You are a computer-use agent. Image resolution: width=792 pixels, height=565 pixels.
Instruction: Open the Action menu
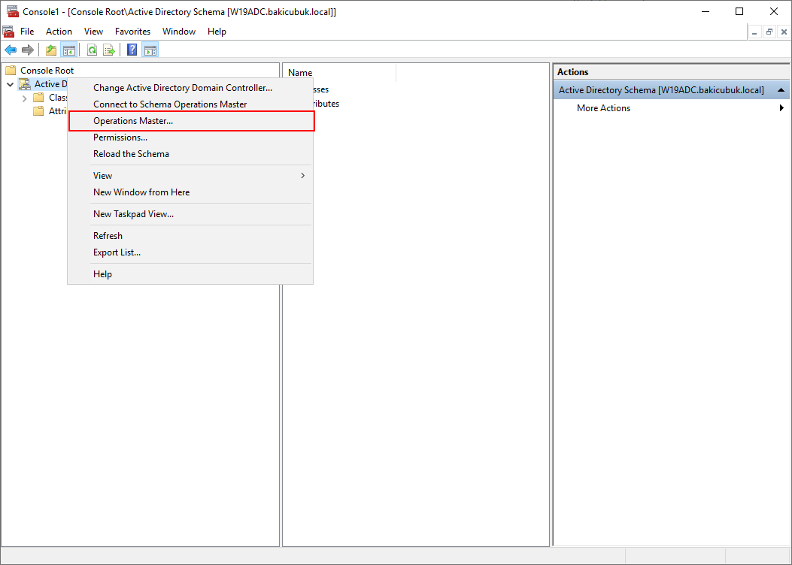59,32
